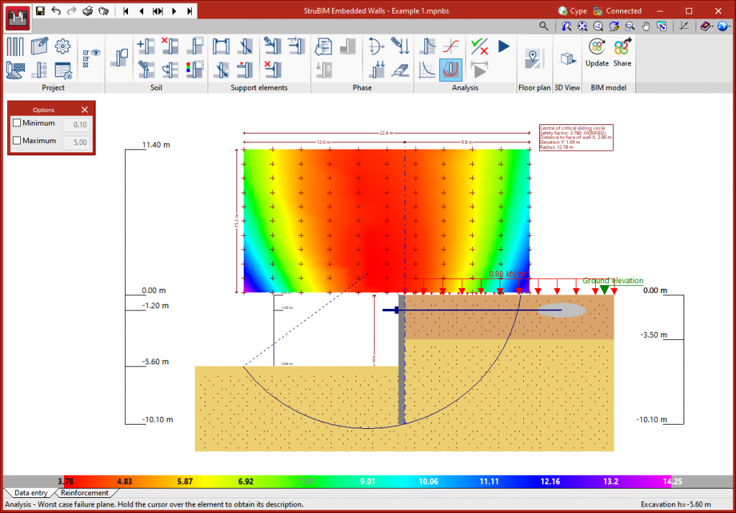Screen dimensions: 736x513
Task: Switch to the Reinforcement tab
Action: (85, 493)
